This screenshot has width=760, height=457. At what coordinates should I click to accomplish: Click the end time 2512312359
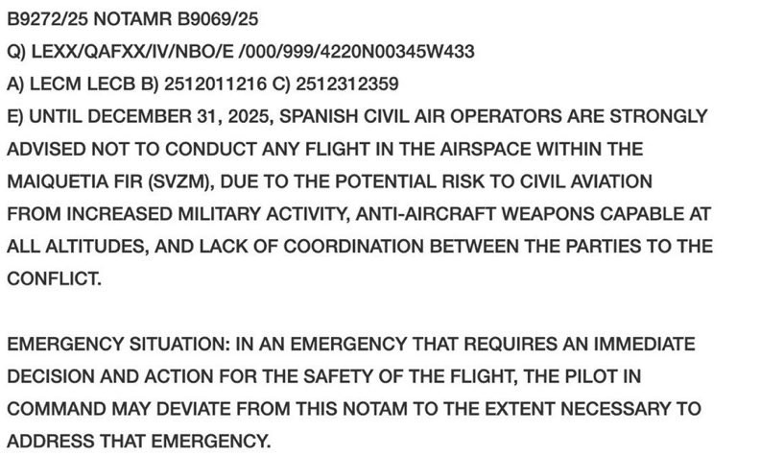point(347,84)
